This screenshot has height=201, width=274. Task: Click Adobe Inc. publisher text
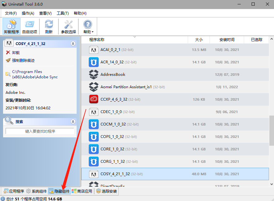15,93
